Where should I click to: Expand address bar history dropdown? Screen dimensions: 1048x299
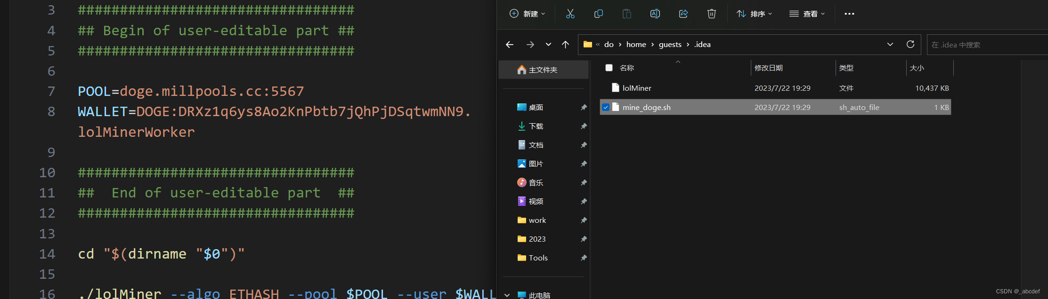(x=890, y=44)
